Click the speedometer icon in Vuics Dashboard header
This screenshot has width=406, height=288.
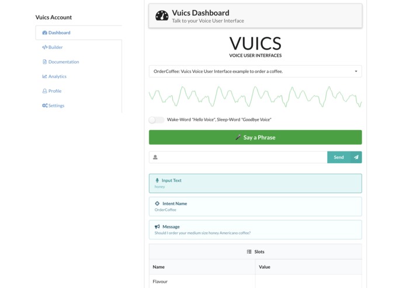[x=162, y=16]
